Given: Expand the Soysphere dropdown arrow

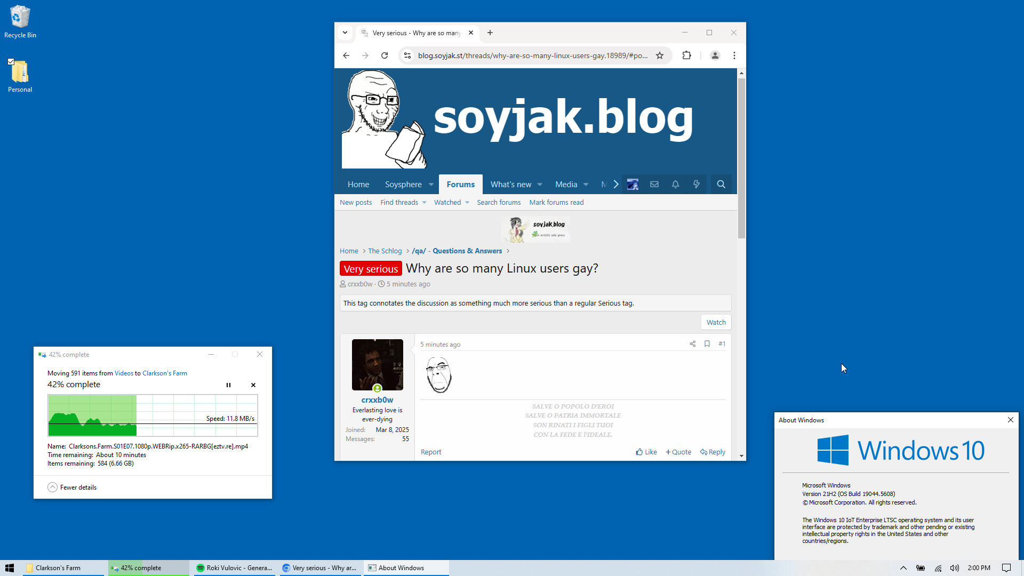Looking at the screenshot, I should [x=431, y=185].
